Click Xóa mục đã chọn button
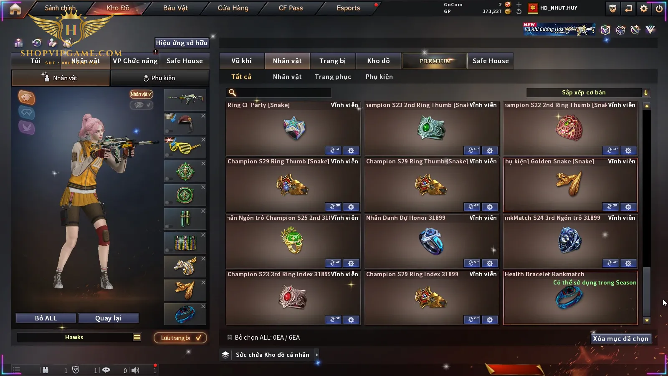This screenshot has height=376, width=668. click(x=621, y=339)
